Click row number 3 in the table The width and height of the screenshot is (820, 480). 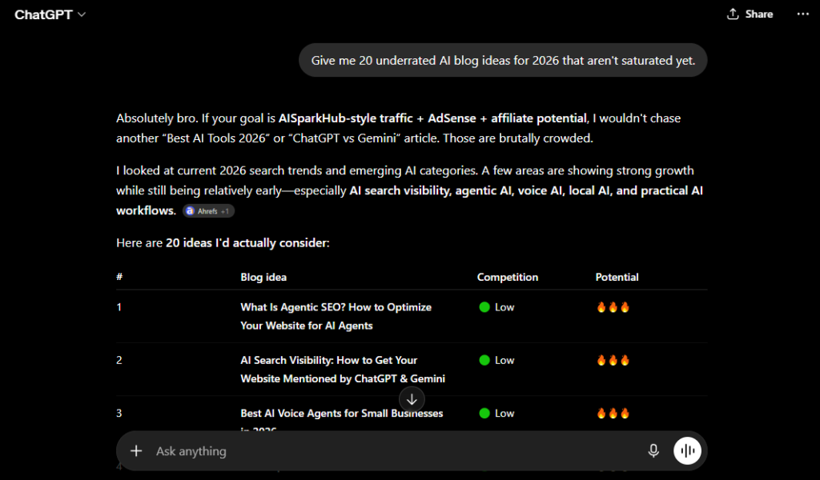[119, 413]
